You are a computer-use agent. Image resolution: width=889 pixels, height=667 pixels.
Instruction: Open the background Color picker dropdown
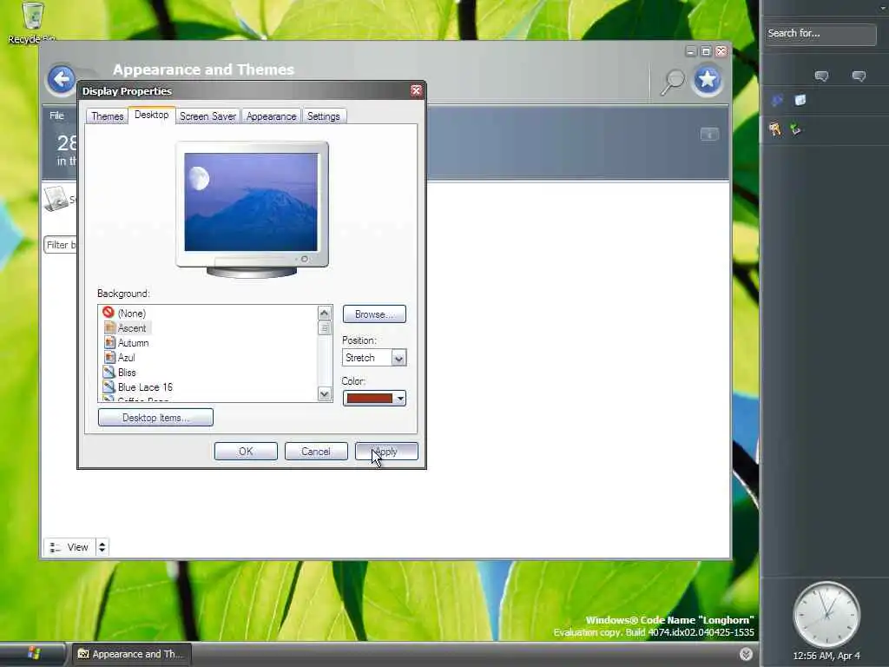(374, 398)
